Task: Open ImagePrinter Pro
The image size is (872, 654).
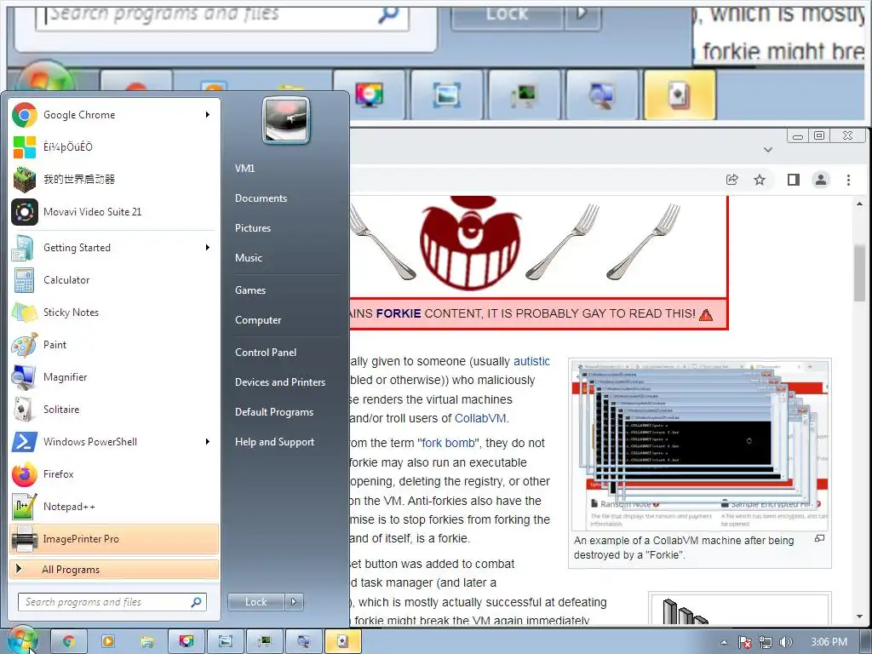Action: point(114,539)
